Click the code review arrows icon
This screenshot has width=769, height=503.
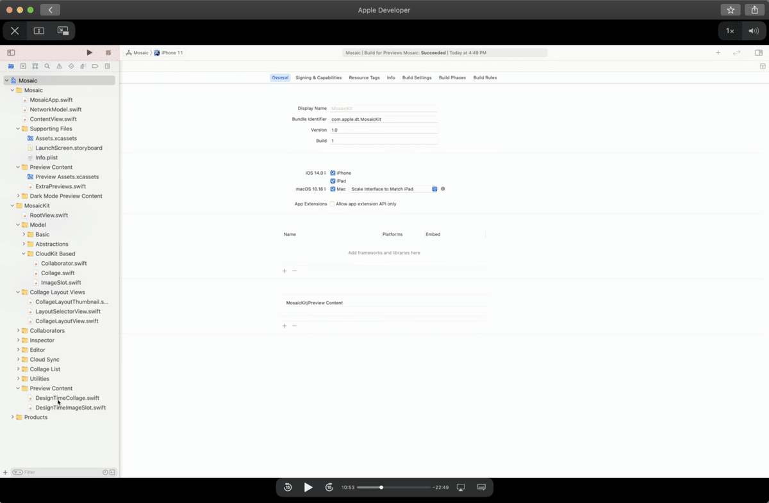(737, 52)
